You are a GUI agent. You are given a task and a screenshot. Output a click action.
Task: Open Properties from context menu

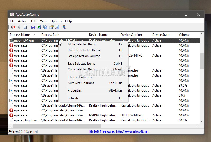pos(93,90)
